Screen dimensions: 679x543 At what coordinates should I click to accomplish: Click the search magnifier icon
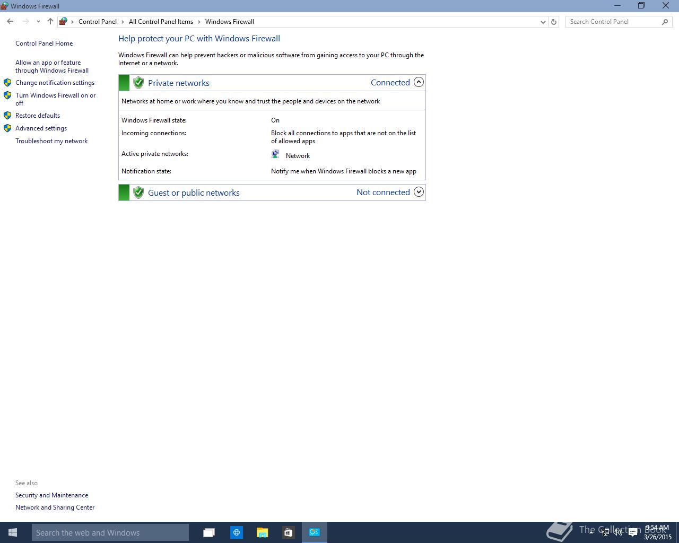point(665,22)
